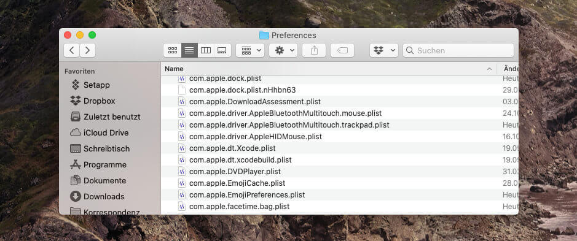
Task: Click the Schreibtisch desktop icon
Action: (76, 149)
